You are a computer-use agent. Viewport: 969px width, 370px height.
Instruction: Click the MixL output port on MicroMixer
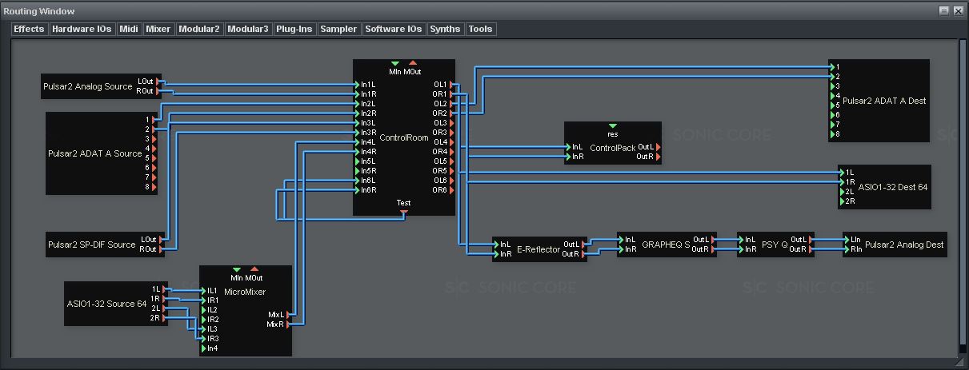[289, 315]
